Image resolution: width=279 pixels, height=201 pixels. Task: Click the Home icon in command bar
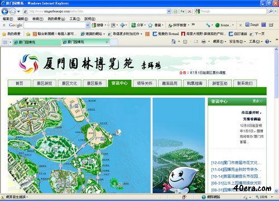pos(174,41)
